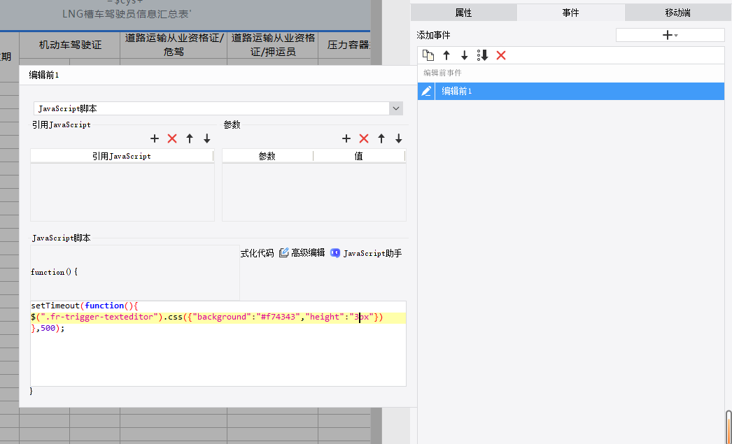Sort events using the sort icon
The height and width of the screenshot is (444, 732).
[x=482, y=55]
